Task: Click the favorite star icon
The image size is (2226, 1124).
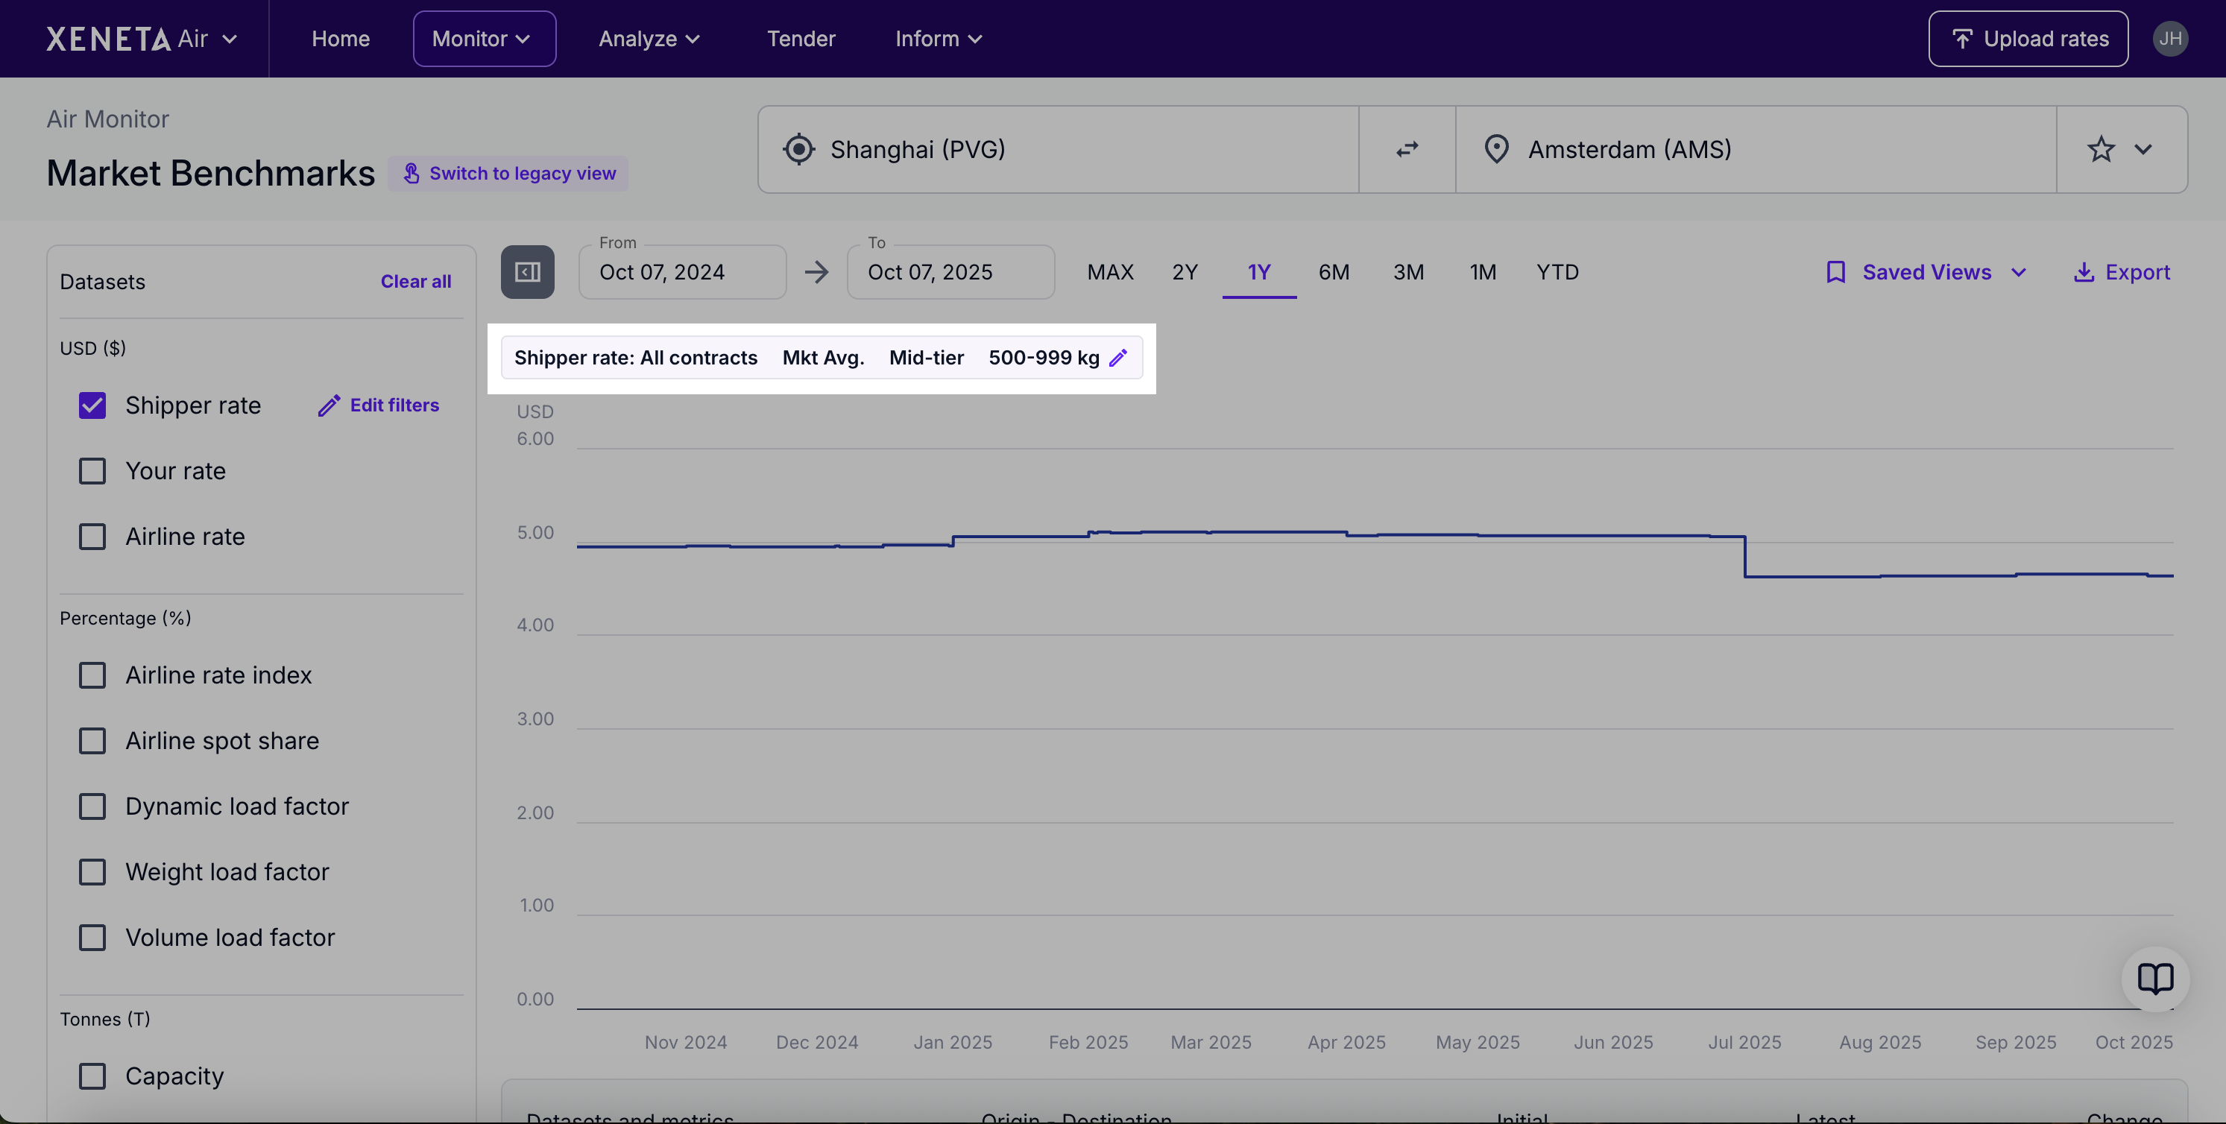Action: (x=2101, y=150)
